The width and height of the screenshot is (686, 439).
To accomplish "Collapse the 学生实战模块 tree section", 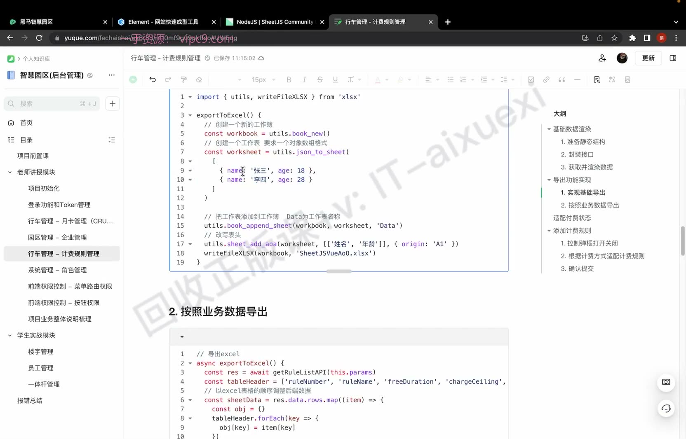I will (x=10, y=335).
